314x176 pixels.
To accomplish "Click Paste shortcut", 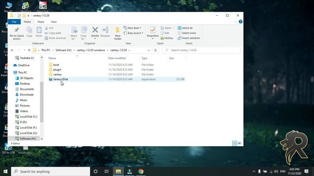I will pyautogui.click(x=55, y=38).
